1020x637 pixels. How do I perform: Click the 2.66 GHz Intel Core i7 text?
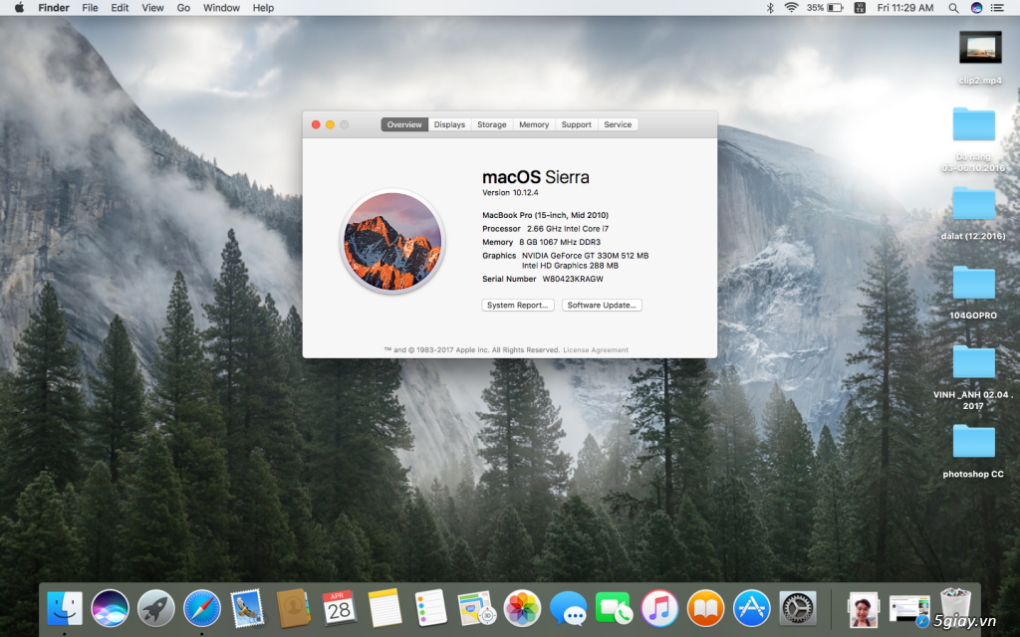coord(567,229)
